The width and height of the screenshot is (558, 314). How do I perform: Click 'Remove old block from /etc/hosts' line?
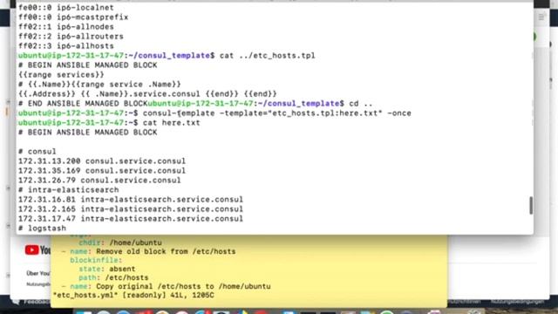coord(166,252)
